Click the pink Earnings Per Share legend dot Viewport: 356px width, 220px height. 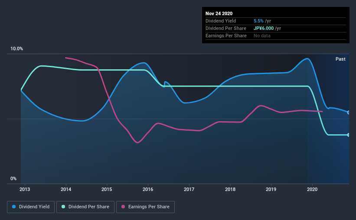123,207
